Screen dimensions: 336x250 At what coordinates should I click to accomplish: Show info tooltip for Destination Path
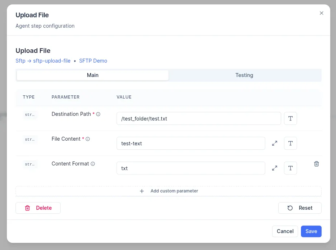coord(98,114)
